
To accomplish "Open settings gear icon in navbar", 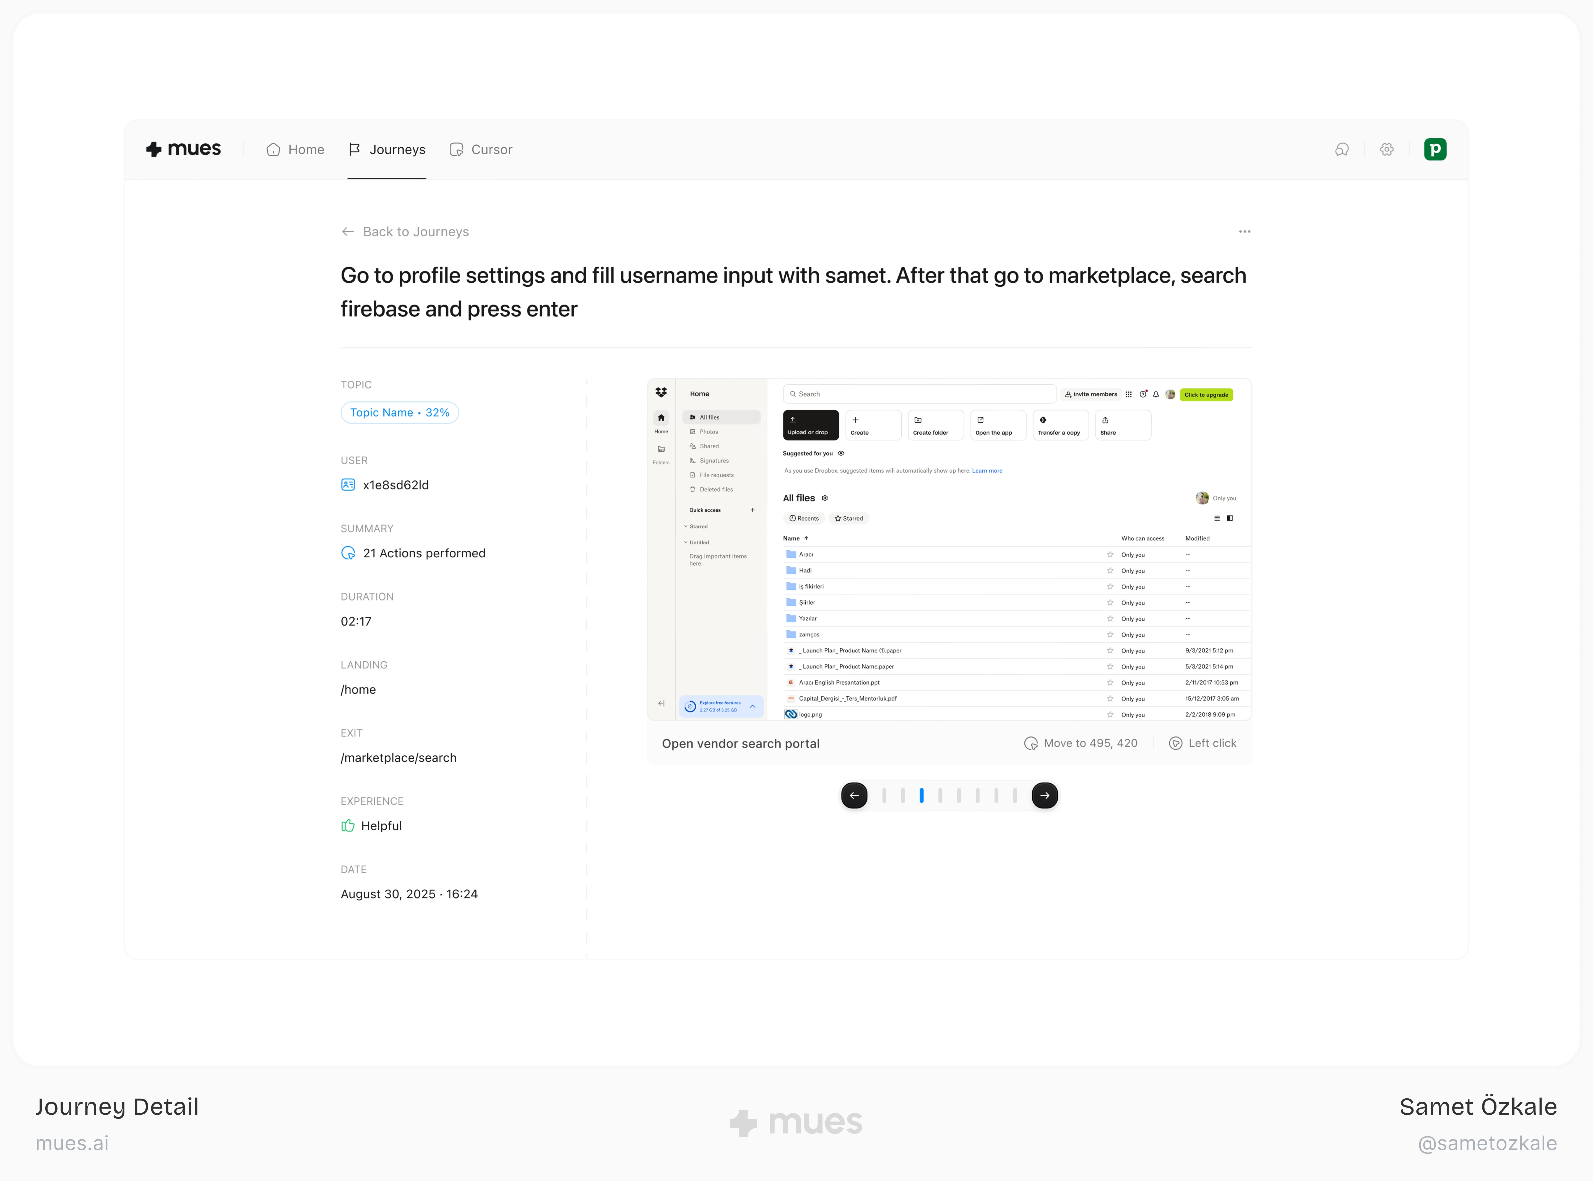I will point(1386,149).
